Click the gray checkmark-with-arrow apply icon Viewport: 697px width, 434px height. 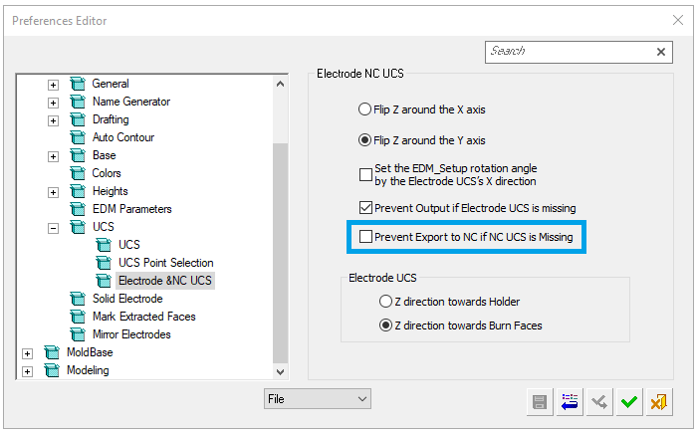[598, 402]
